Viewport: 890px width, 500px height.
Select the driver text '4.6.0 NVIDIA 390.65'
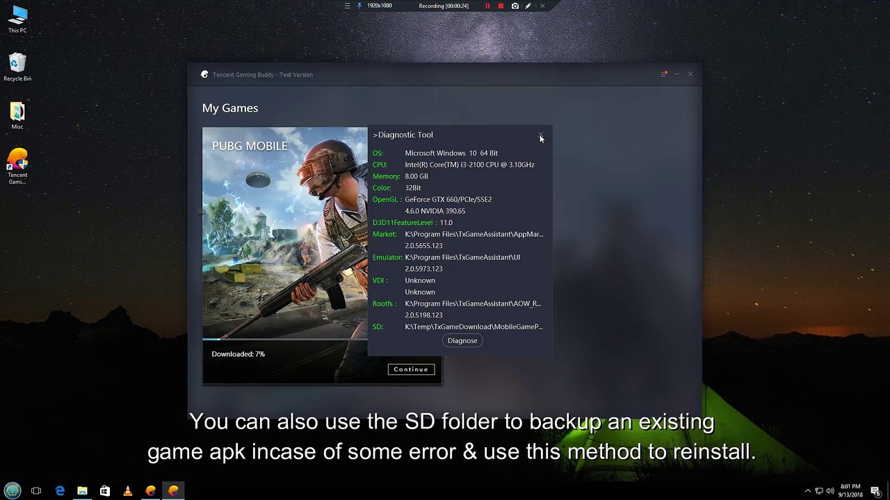point(435,211)
